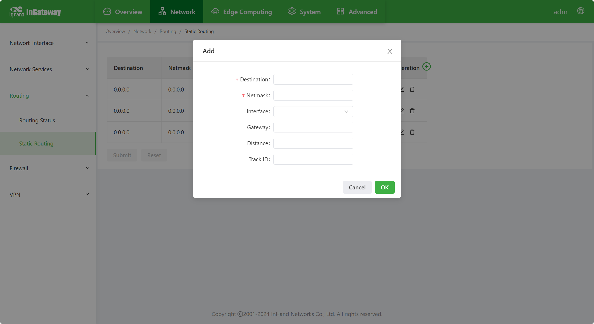Expand the VPN sidebar section
This screenshot has height=324, width=594.
49,194
